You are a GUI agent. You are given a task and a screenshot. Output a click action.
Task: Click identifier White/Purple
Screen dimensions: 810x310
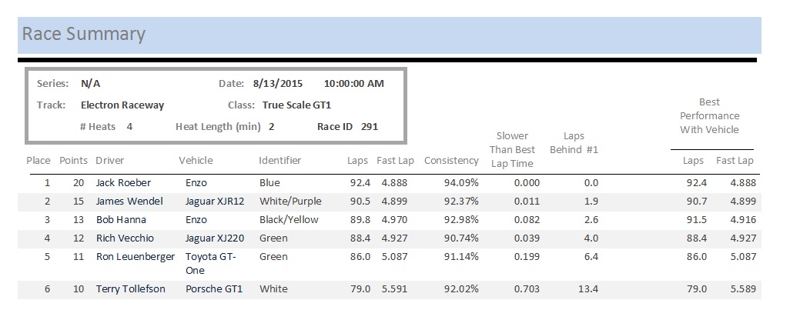click(290, 202)
